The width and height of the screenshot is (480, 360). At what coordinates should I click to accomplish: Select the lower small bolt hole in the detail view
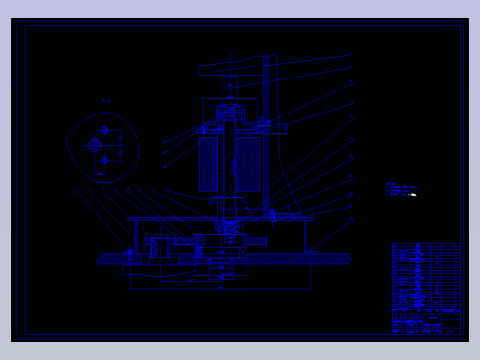(104, 161)
